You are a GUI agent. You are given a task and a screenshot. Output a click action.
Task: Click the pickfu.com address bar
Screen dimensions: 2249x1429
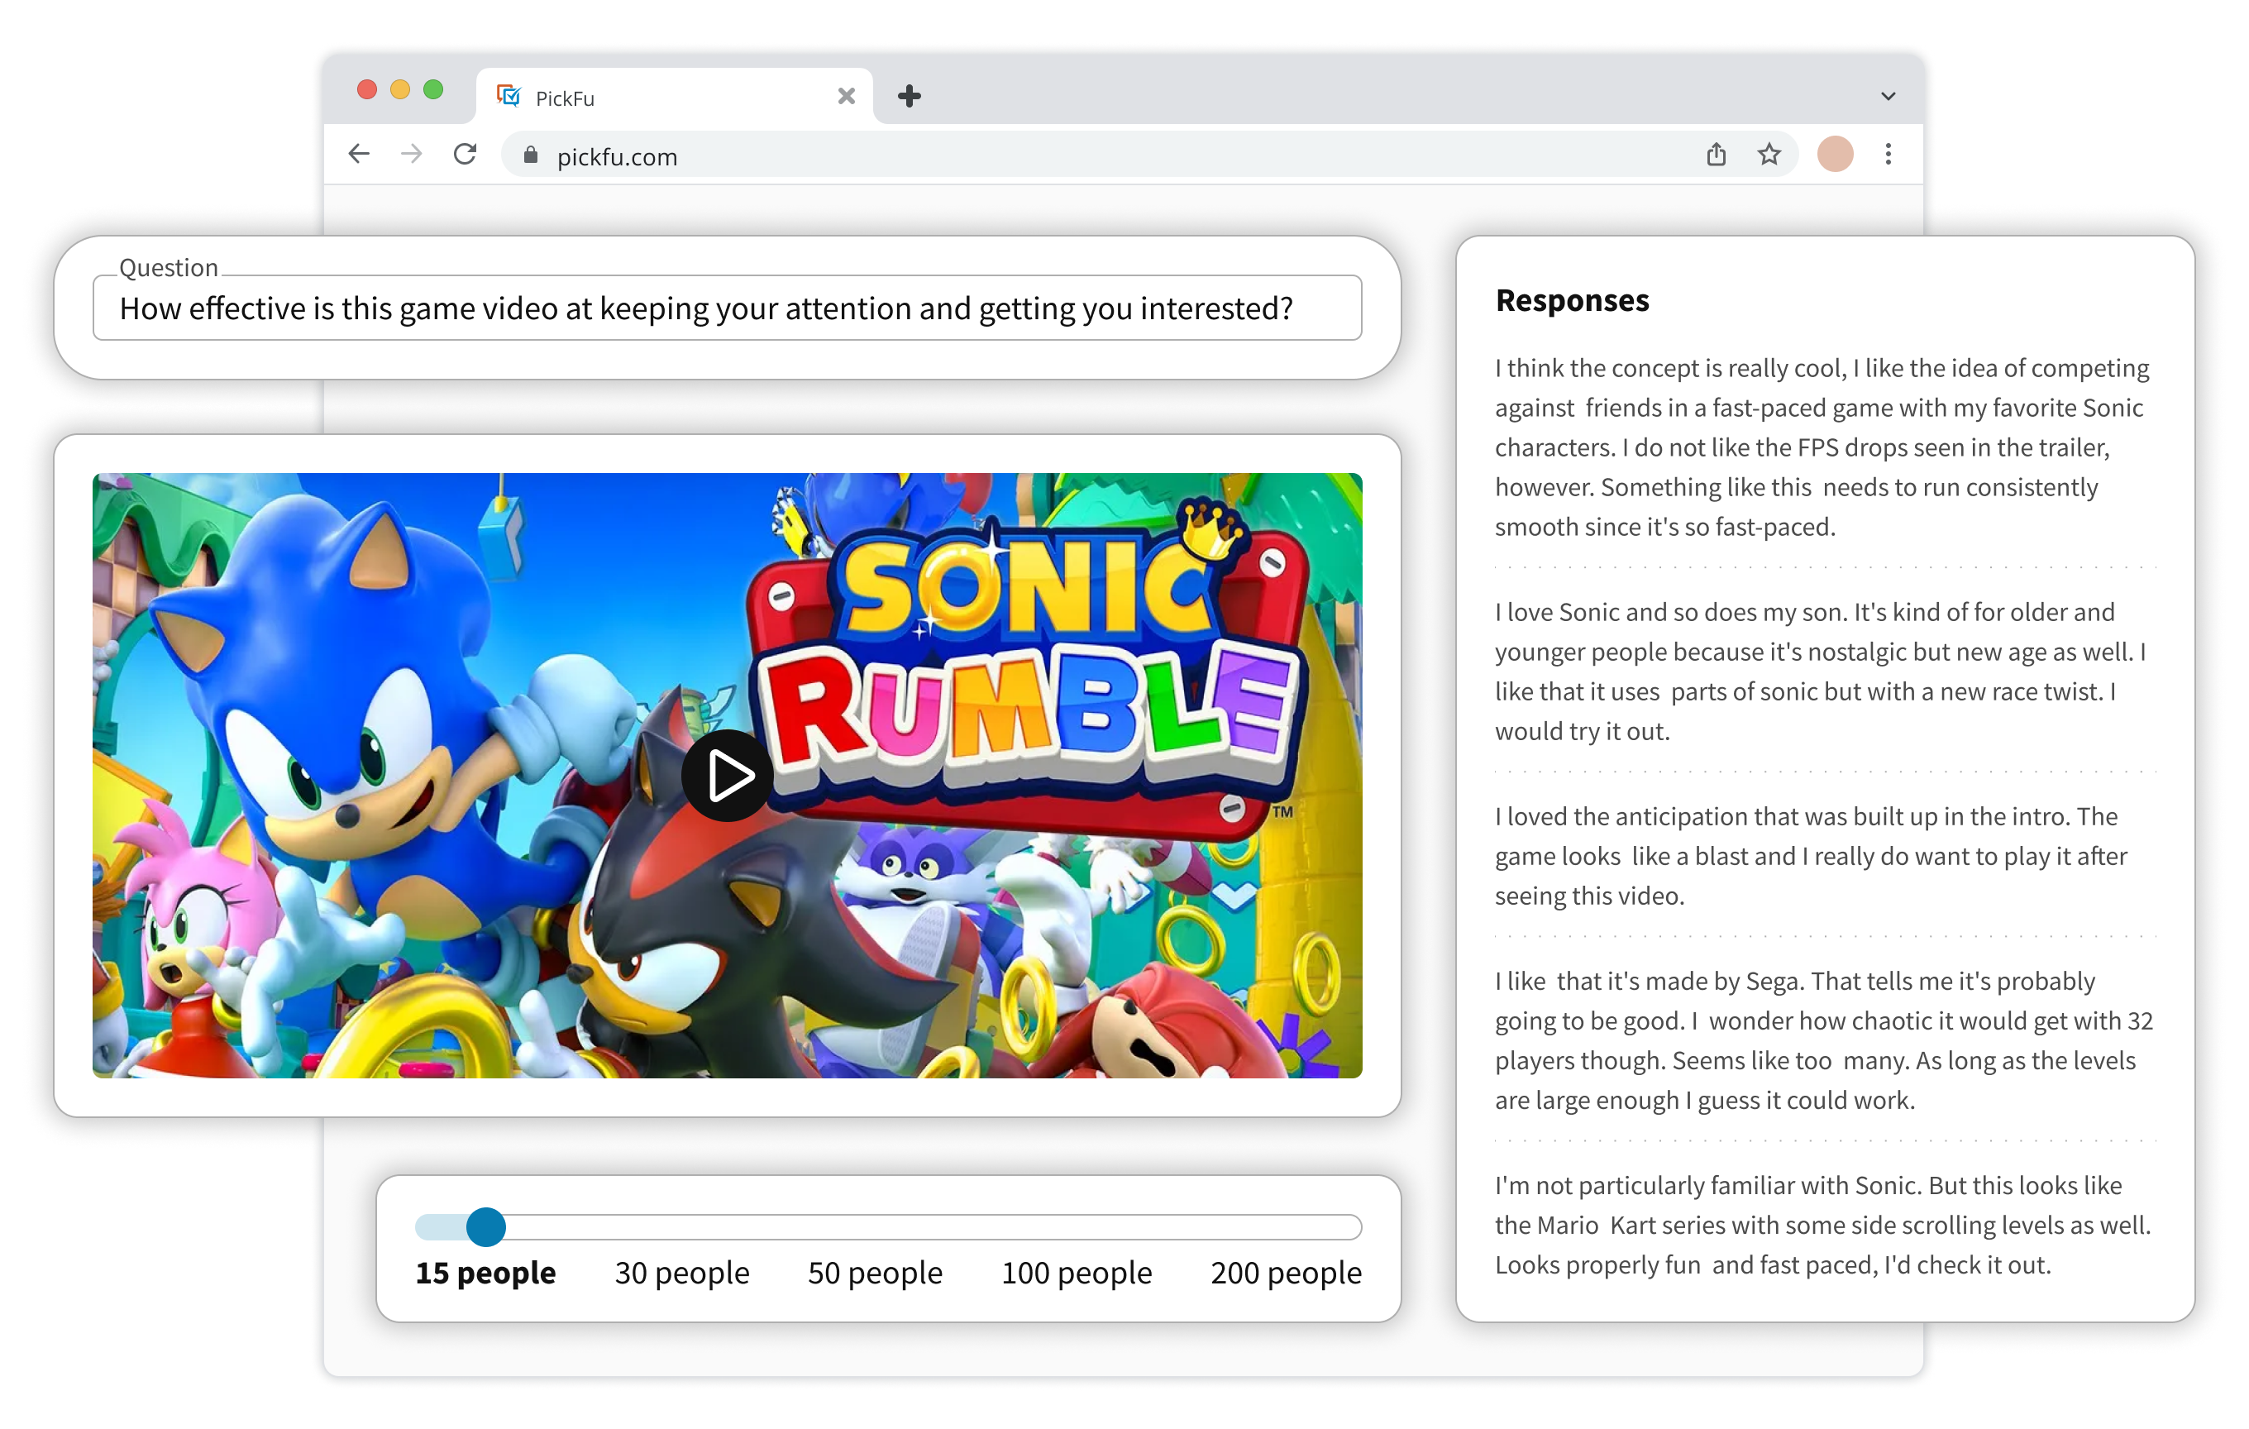click(x=1028, y=156)
